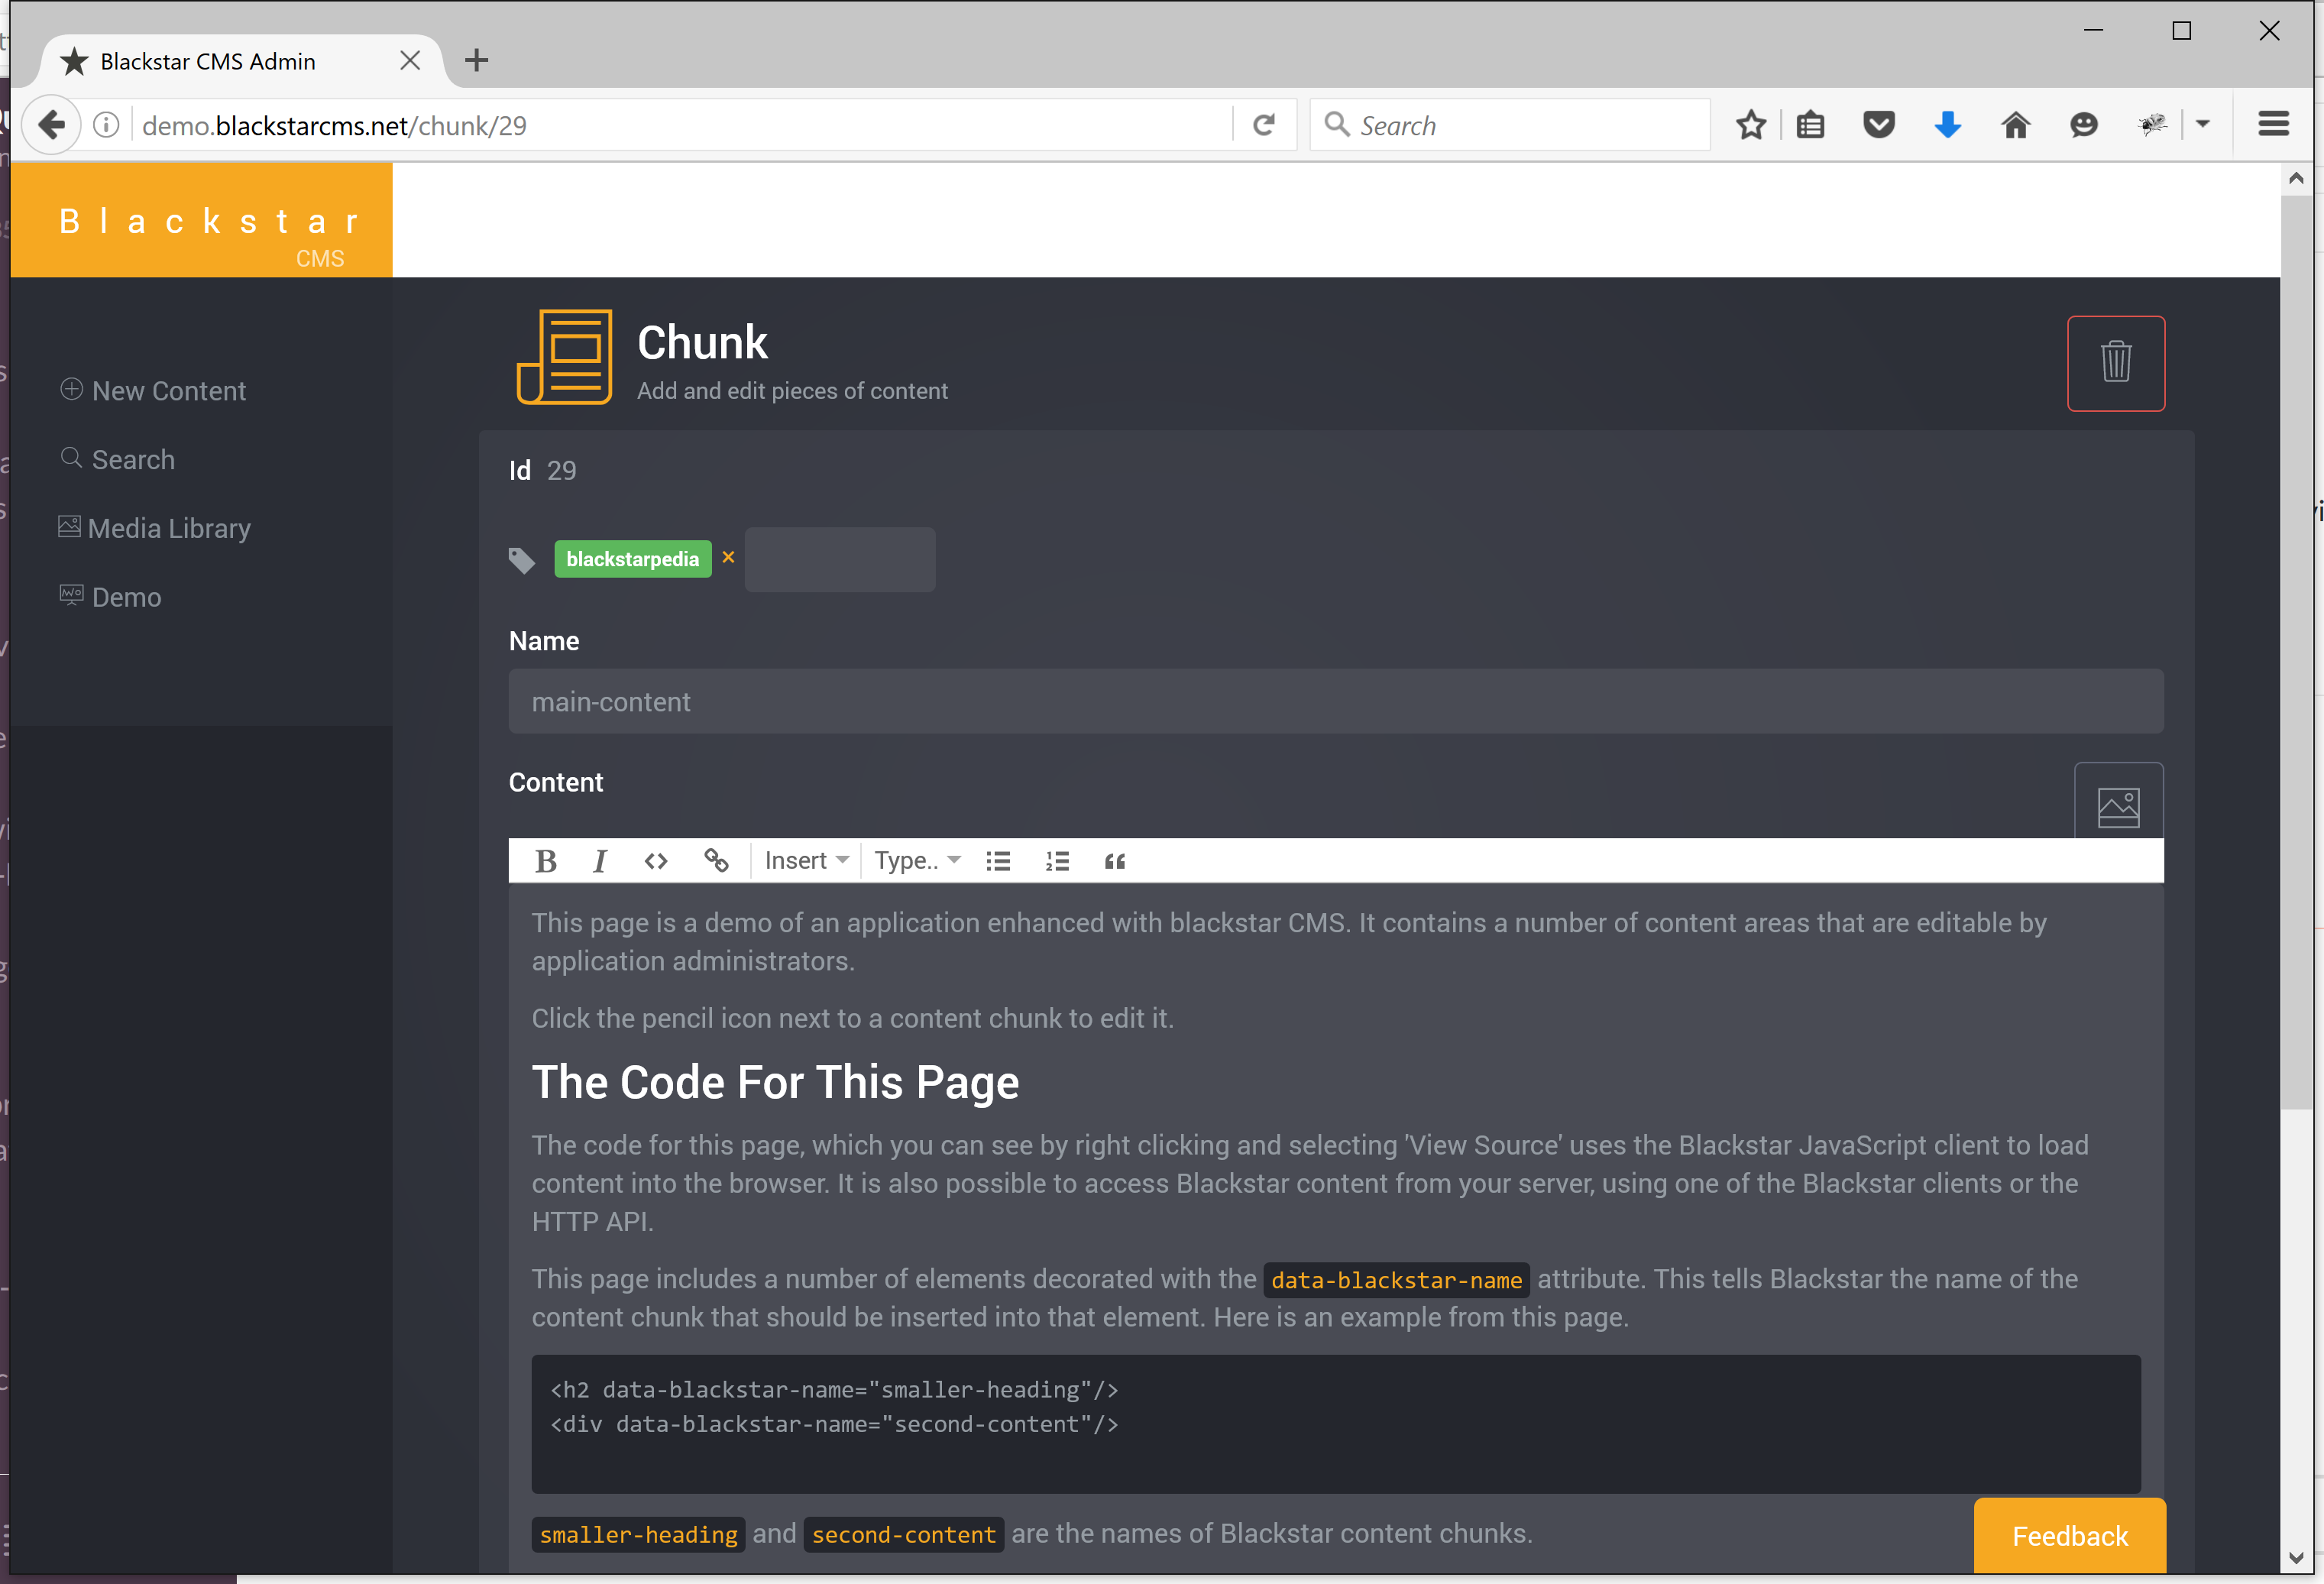Open Media Library in the sidebar

pos(154,527)
